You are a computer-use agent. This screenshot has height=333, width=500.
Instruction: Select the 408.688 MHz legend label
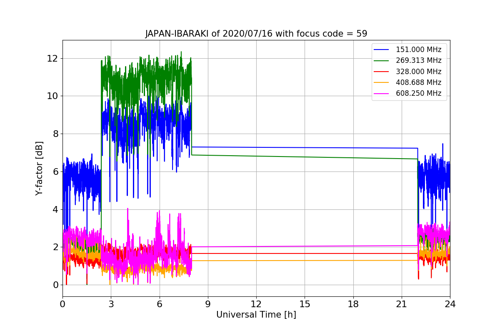click(x=418, y=82)
